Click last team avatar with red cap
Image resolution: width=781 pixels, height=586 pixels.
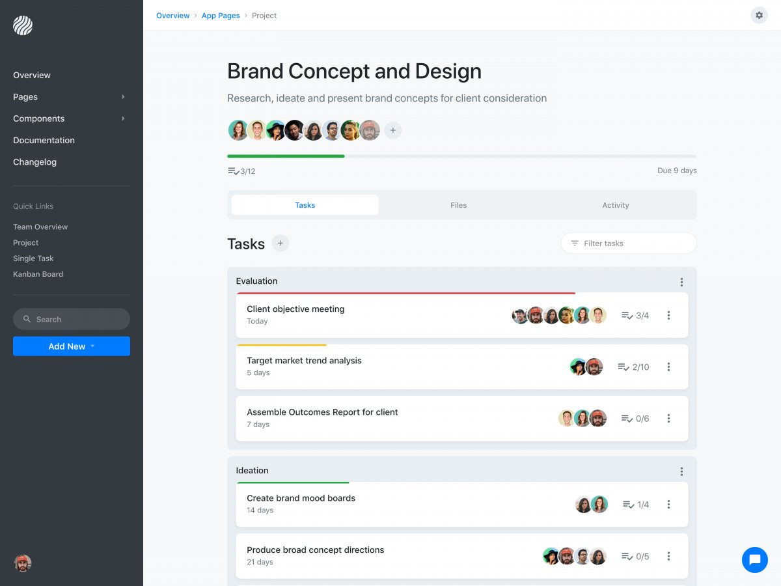pos(370,130)
